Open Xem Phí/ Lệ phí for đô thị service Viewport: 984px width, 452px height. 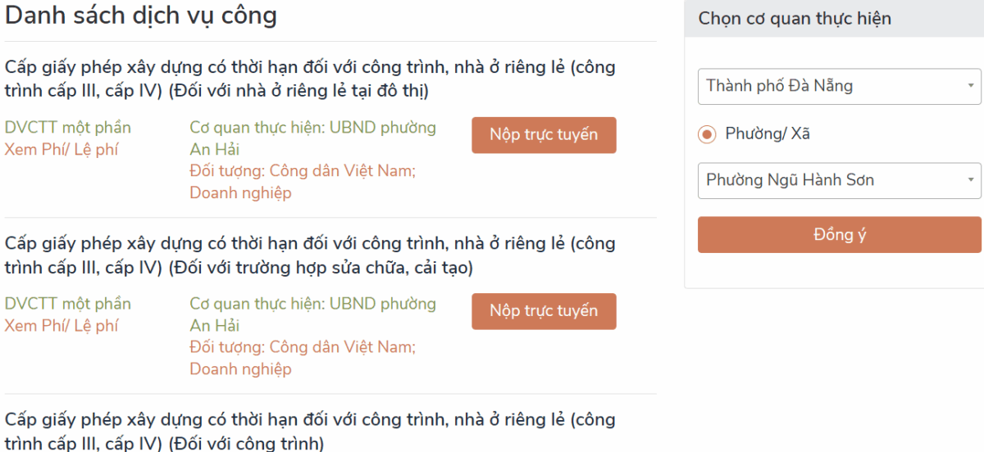61,150
